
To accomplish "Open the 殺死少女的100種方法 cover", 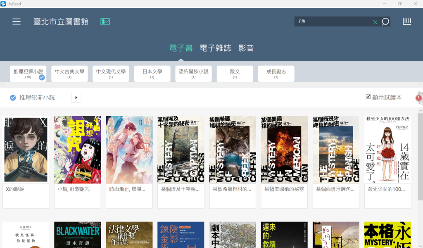I will point(387,150).
